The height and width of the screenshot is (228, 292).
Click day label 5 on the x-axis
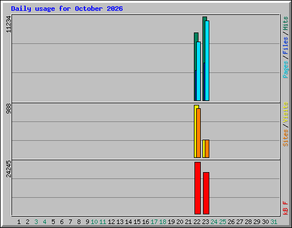coord(53,222)
